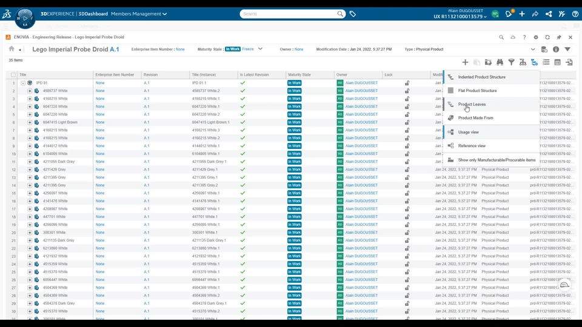
Task: Click the widget help question mark
Action: pos(524,37)
